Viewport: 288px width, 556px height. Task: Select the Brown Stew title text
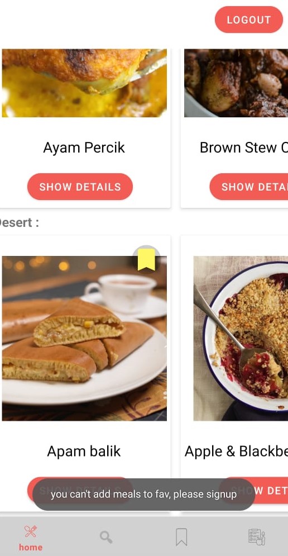(x=244, y=148)
